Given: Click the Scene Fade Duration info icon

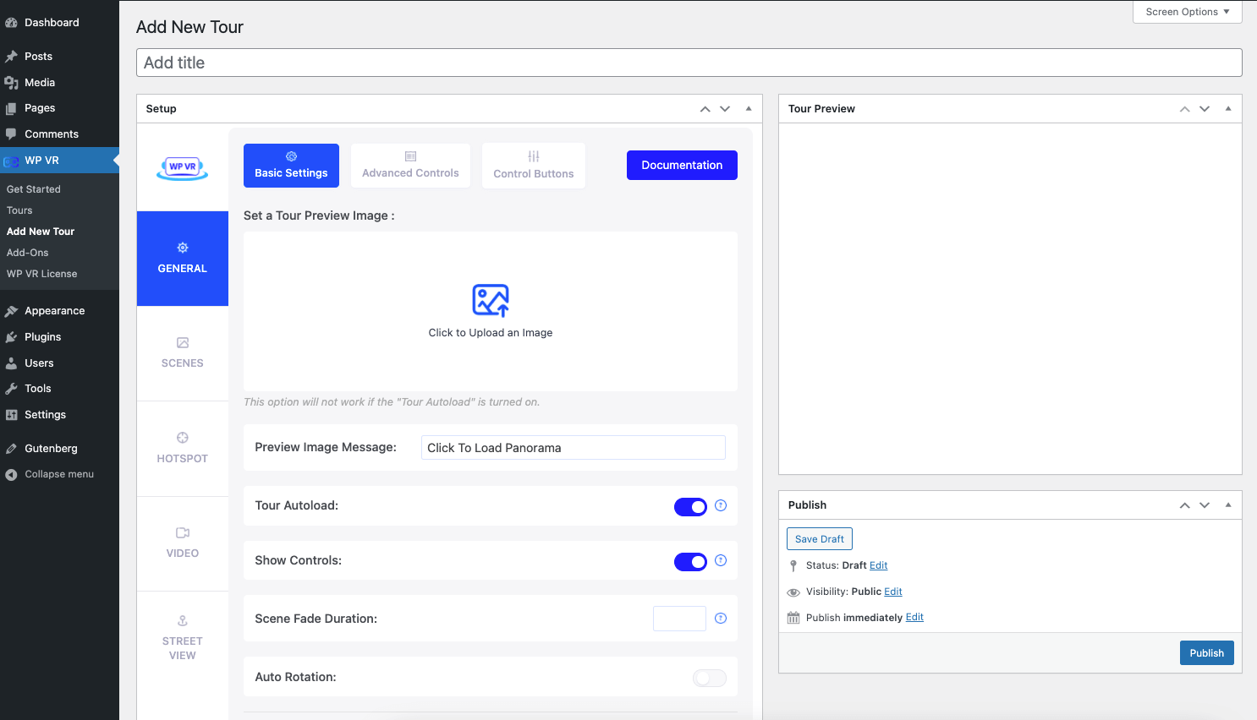Looking at the screenshot, I should 721,619.
